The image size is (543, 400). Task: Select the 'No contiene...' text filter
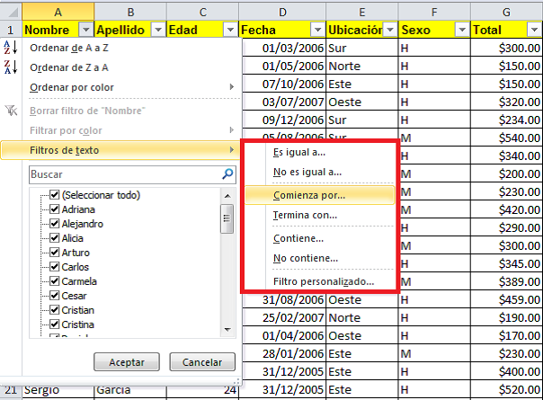pyautogui.click(x=306, y=259)
